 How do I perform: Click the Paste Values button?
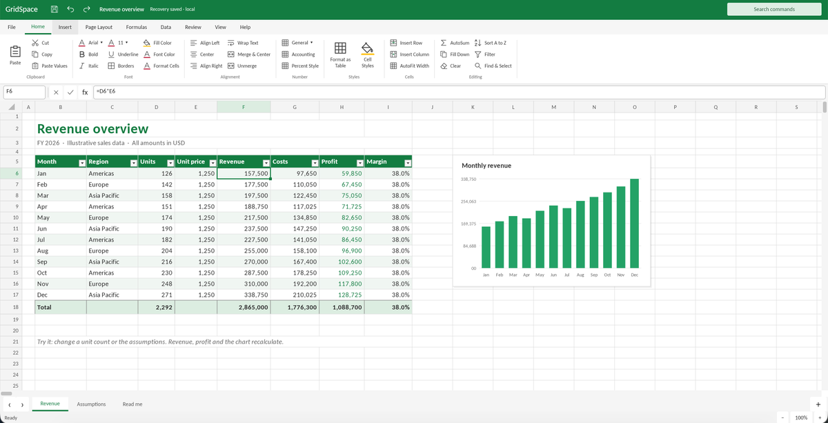50,66
